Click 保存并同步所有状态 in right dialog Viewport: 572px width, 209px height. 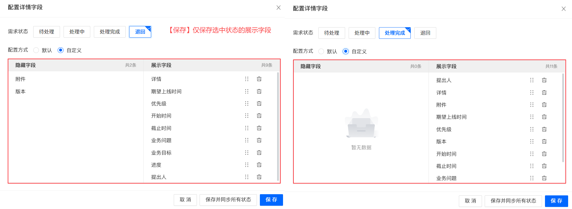pos(513,201)
